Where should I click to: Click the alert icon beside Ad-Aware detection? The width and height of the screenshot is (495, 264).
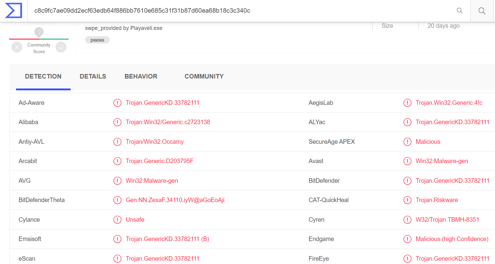point(117,103)
